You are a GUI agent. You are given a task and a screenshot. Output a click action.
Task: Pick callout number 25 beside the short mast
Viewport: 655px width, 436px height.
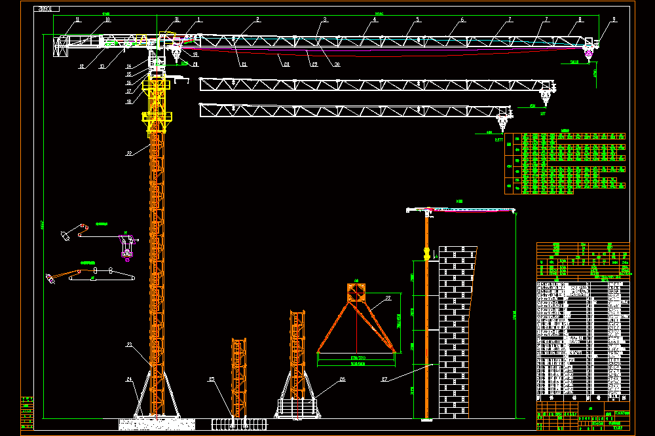pos(212,379)
